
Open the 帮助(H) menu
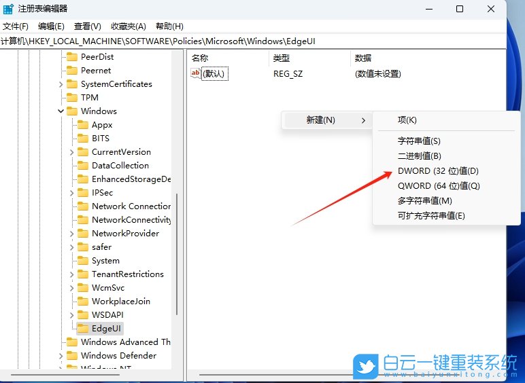(169, 26)
